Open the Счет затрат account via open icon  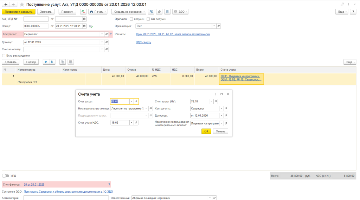click(x=136, y=102)
